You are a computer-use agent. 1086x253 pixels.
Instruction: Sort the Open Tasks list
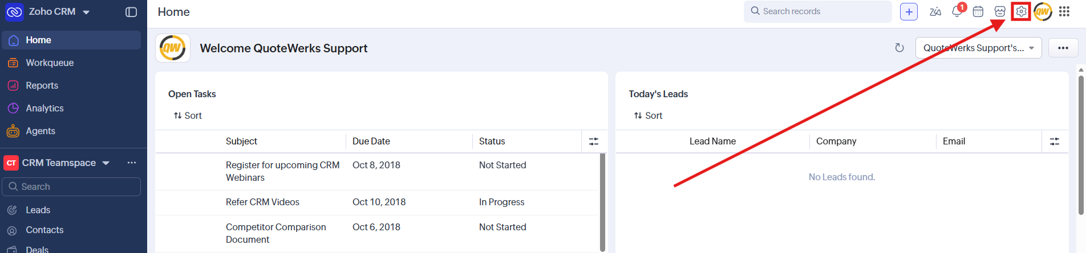[188, 115]
